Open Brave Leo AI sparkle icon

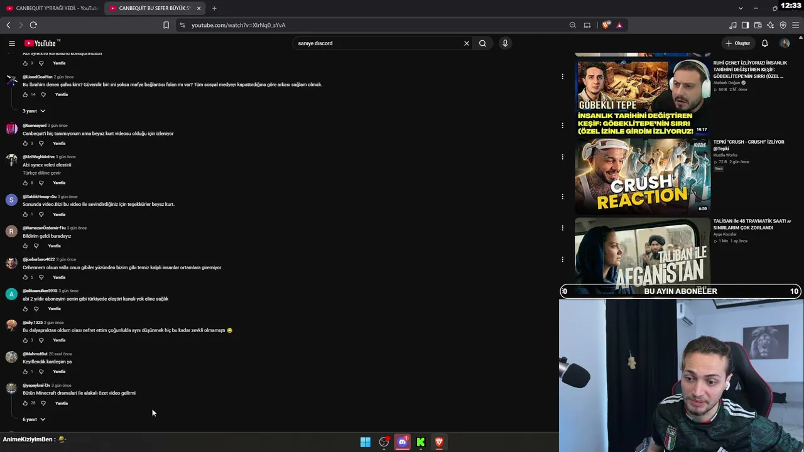(770, 25)
